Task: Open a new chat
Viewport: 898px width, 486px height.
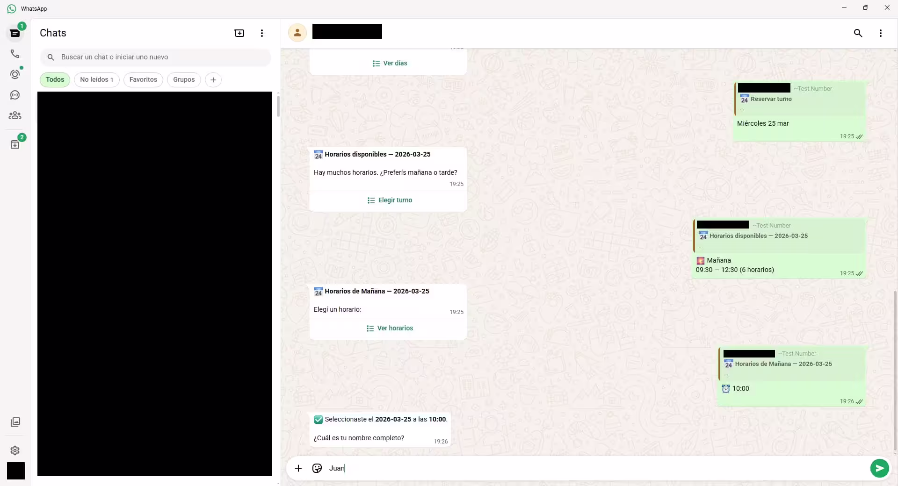Action: click(x=239, y=33)
